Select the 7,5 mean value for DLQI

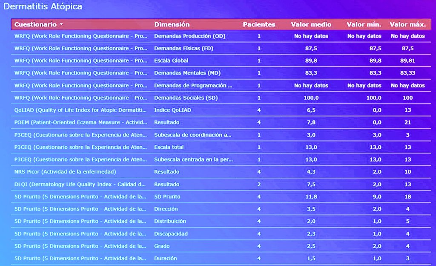311,184
